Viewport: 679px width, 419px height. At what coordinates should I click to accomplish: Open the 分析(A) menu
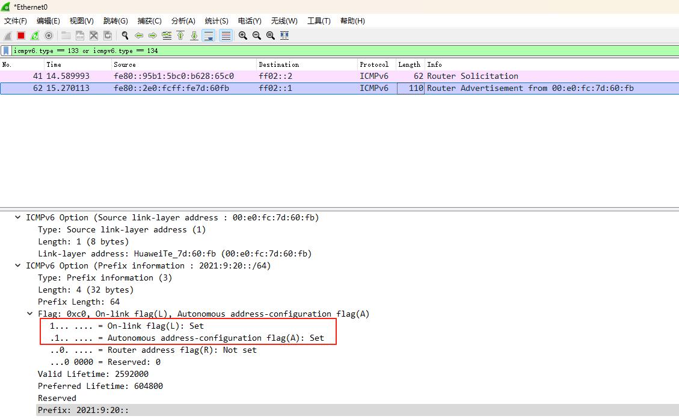[183, 21]
